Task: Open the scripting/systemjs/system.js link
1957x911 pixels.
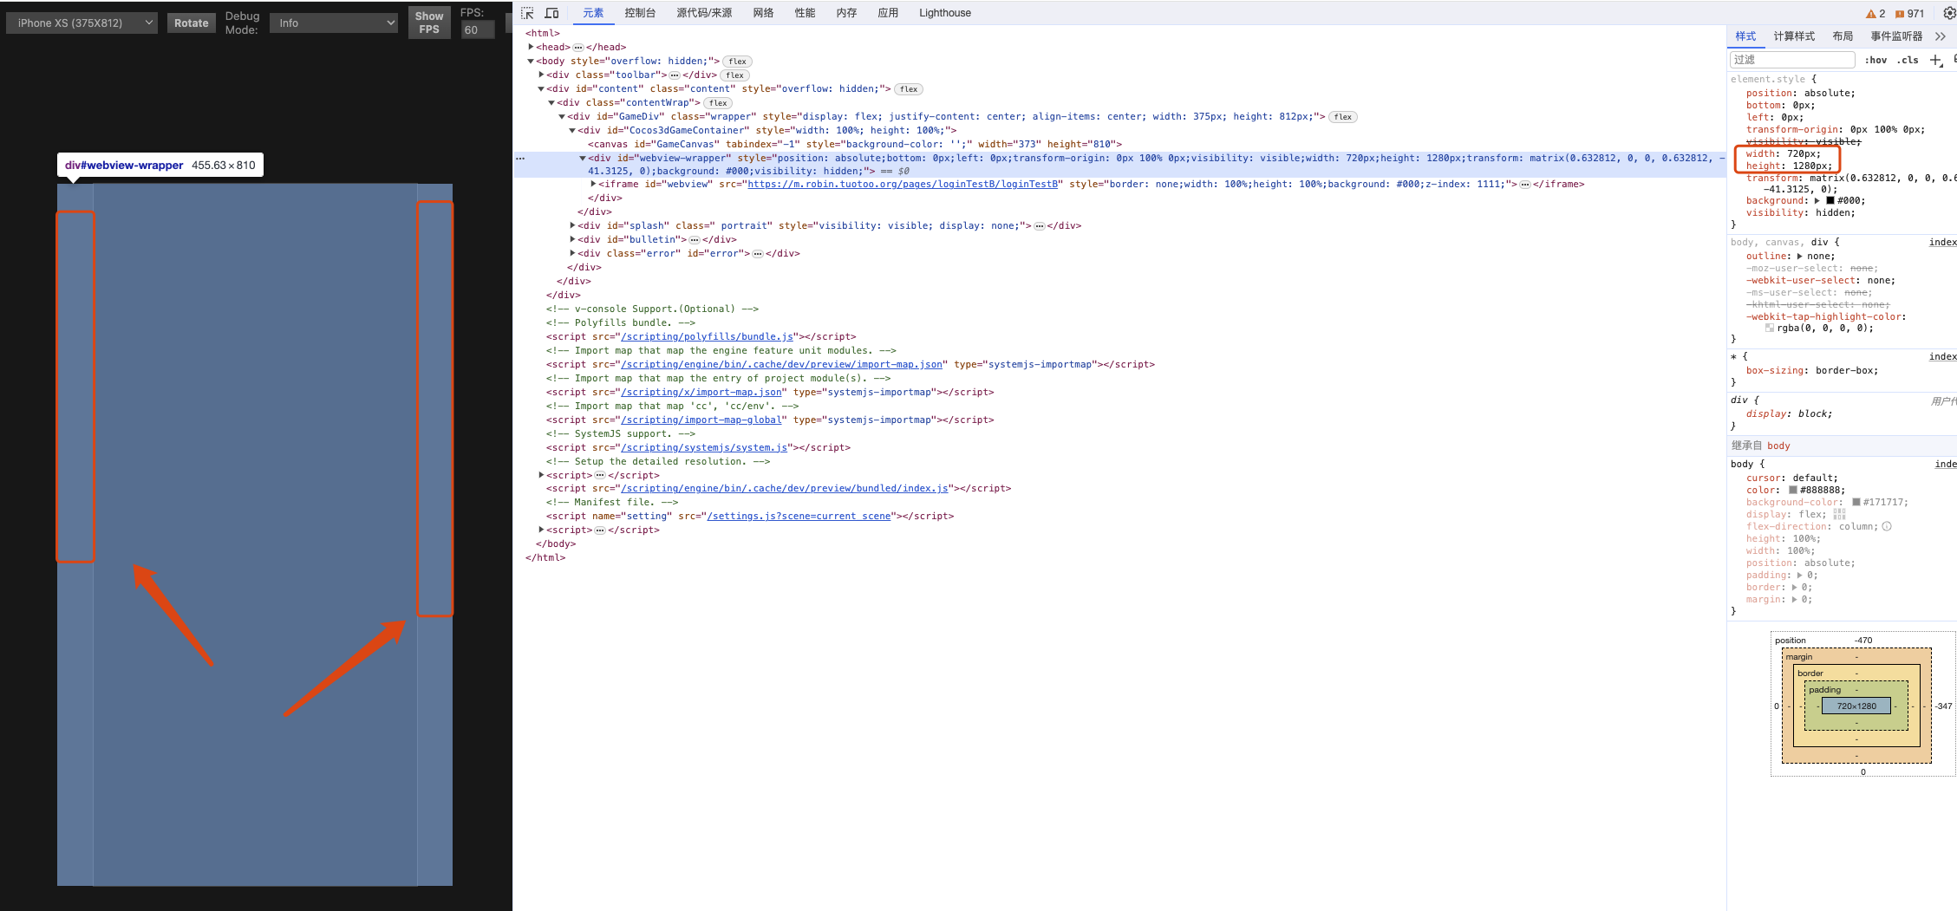Action: pos(704,448)
